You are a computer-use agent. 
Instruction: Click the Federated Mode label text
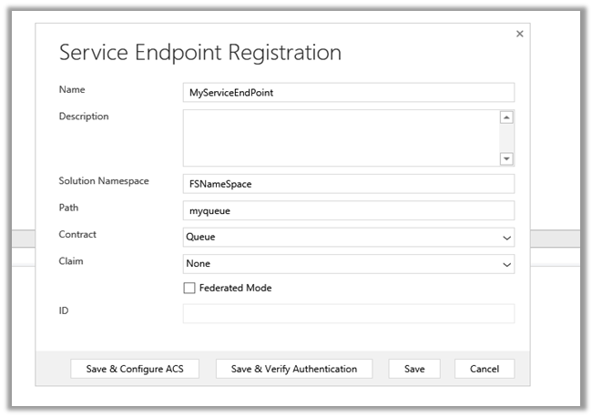pos(235,289)
